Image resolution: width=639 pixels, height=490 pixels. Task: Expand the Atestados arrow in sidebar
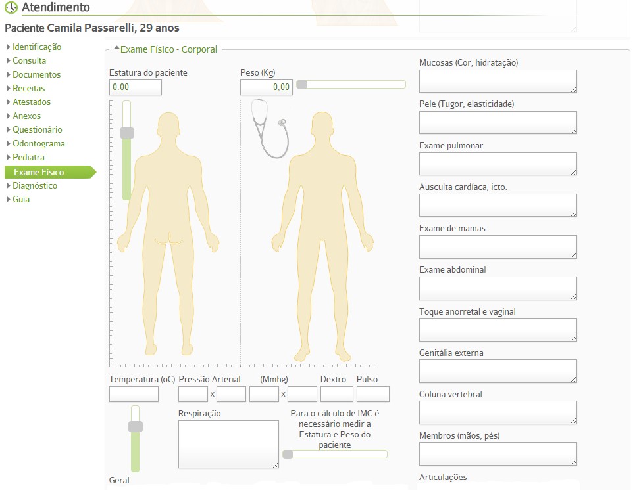[x=9, y=102]
